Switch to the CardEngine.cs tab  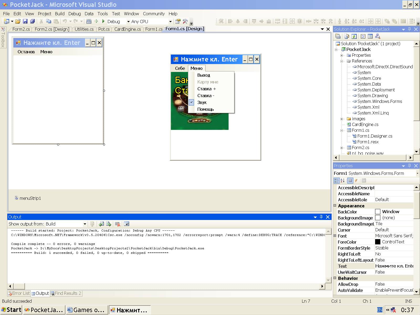point(128,29)
